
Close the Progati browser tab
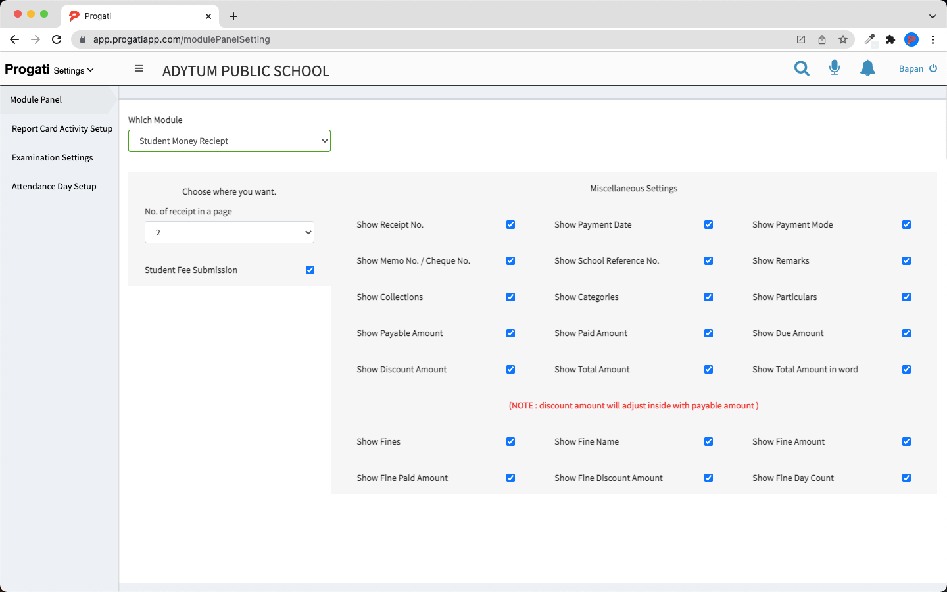point(208,16)
